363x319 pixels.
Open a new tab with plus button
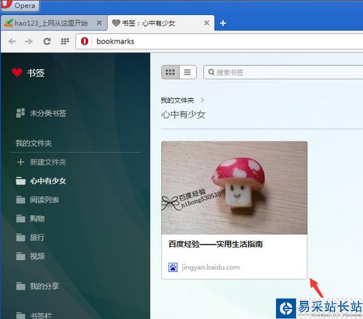[x=223, y=23]
